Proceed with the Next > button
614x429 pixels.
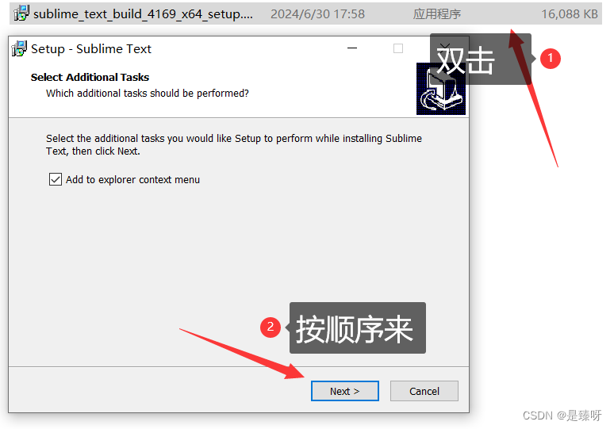click(x=344, y=391)
